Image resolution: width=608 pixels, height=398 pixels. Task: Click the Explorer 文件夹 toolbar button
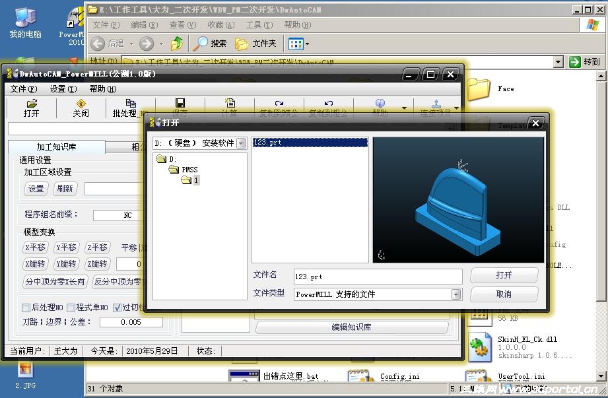[x=255, y=44]
